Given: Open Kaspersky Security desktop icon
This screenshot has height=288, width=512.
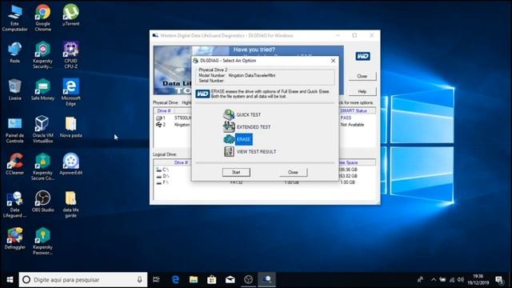Looking at the screenshot, I should click(42, 55).
